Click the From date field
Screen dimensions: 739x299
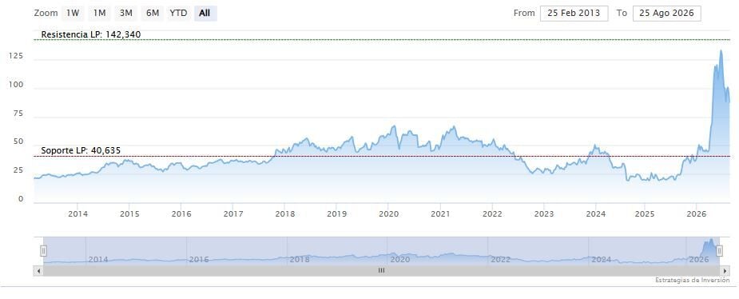coord(574,14)
